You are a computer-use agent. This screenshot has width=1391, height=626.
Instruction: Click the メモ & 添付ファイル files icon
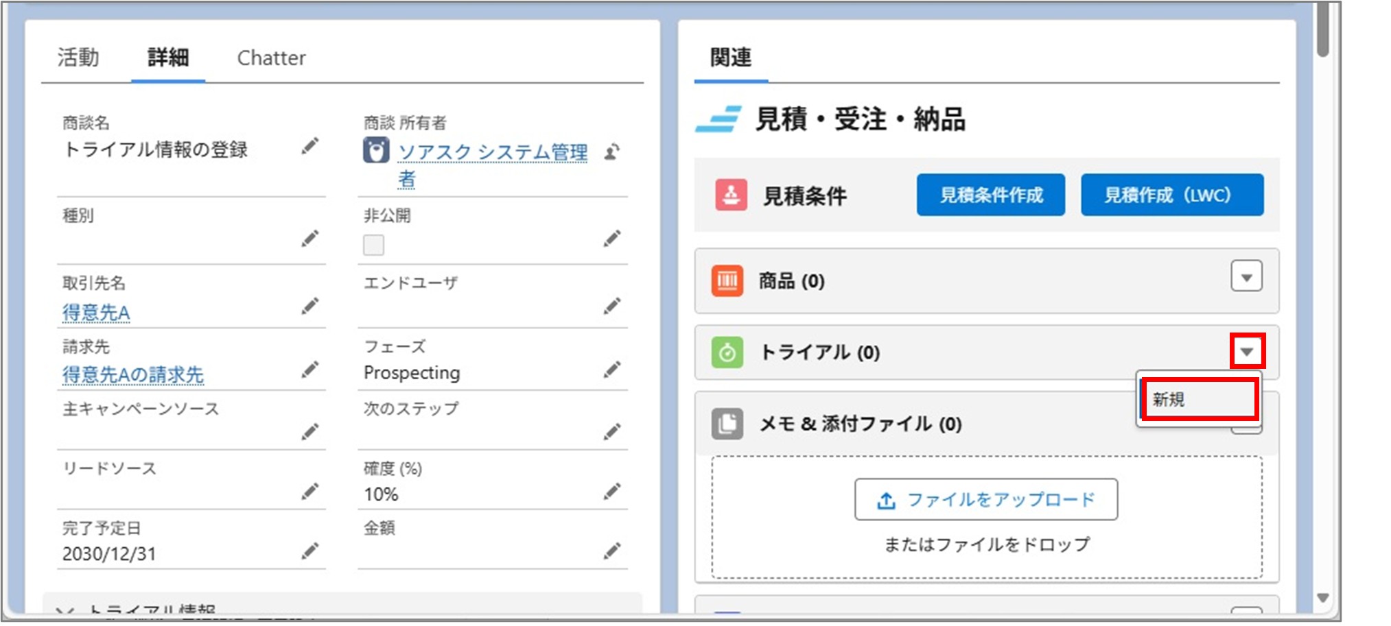point(726,424)
